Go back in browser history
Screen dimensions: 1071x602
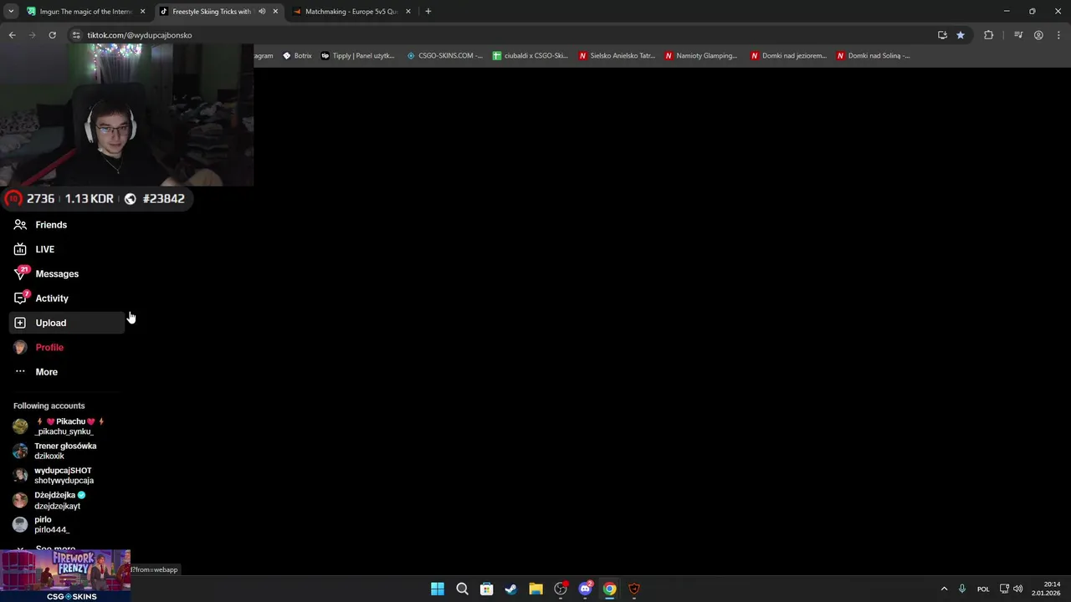click(12, 35)
